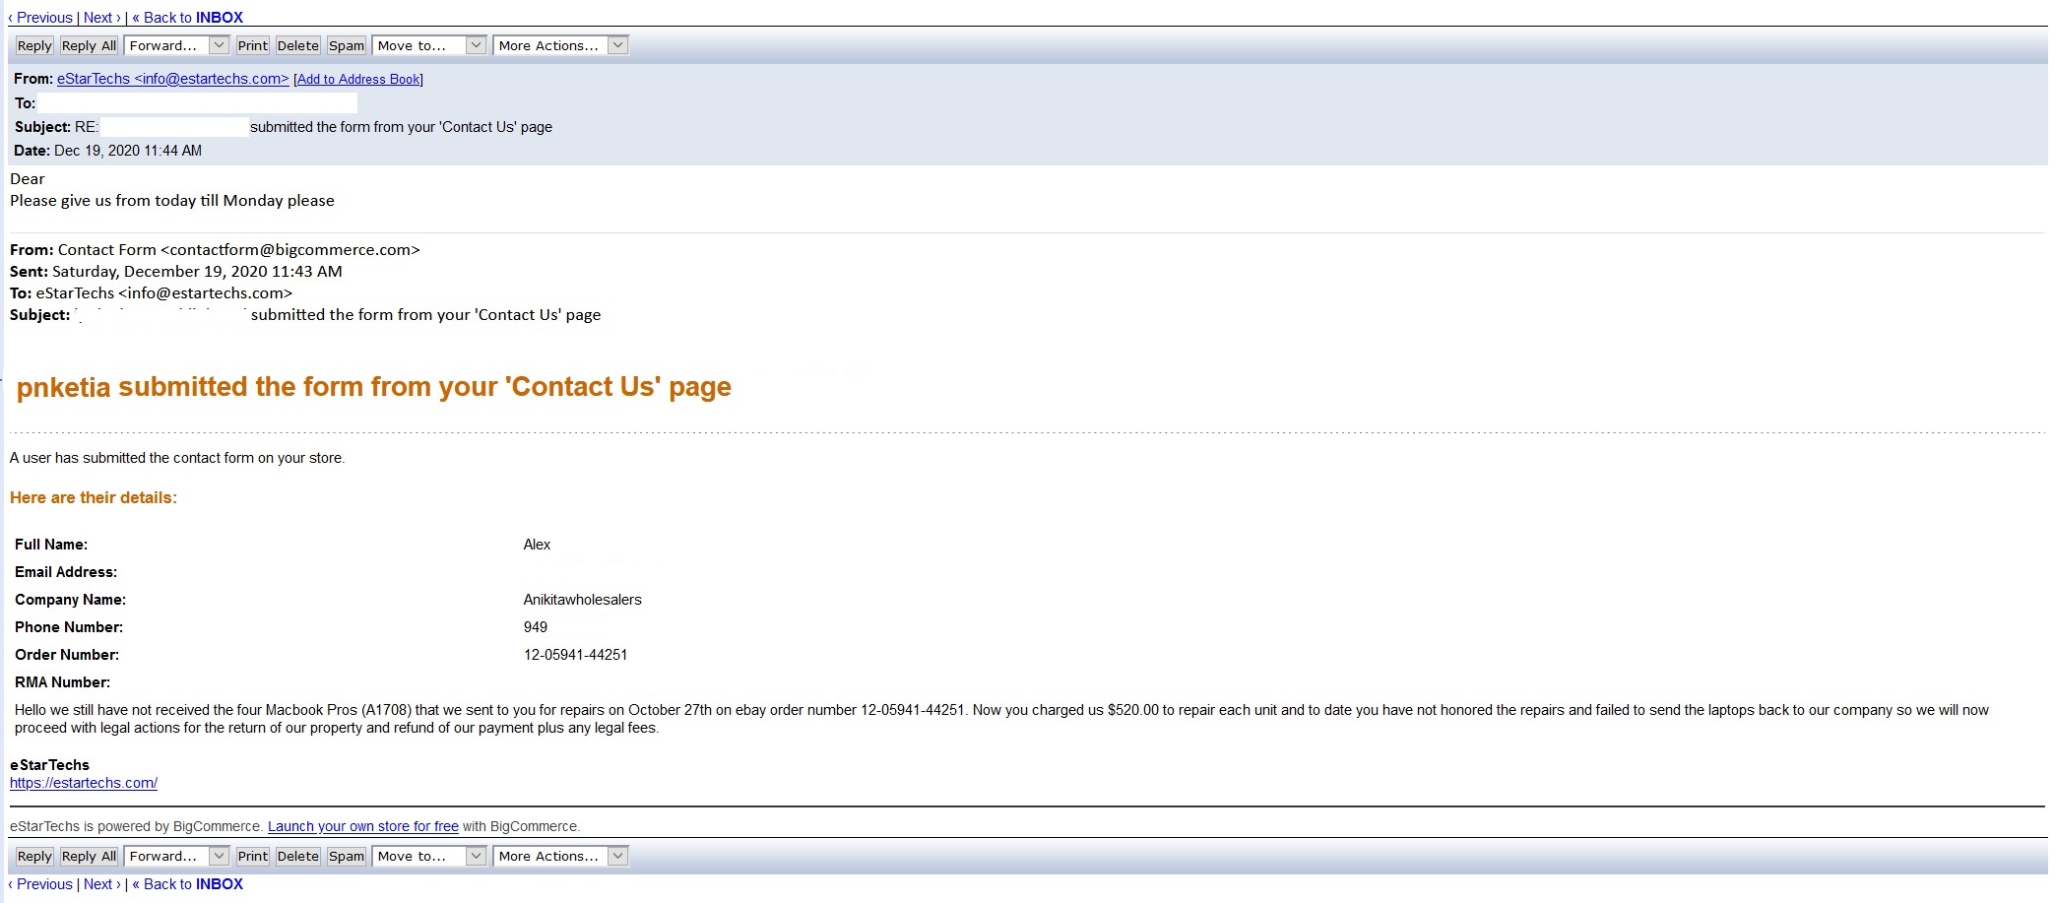Click the Please give us till Monday line
The image size is (2055, 903).
coord(172,201)
